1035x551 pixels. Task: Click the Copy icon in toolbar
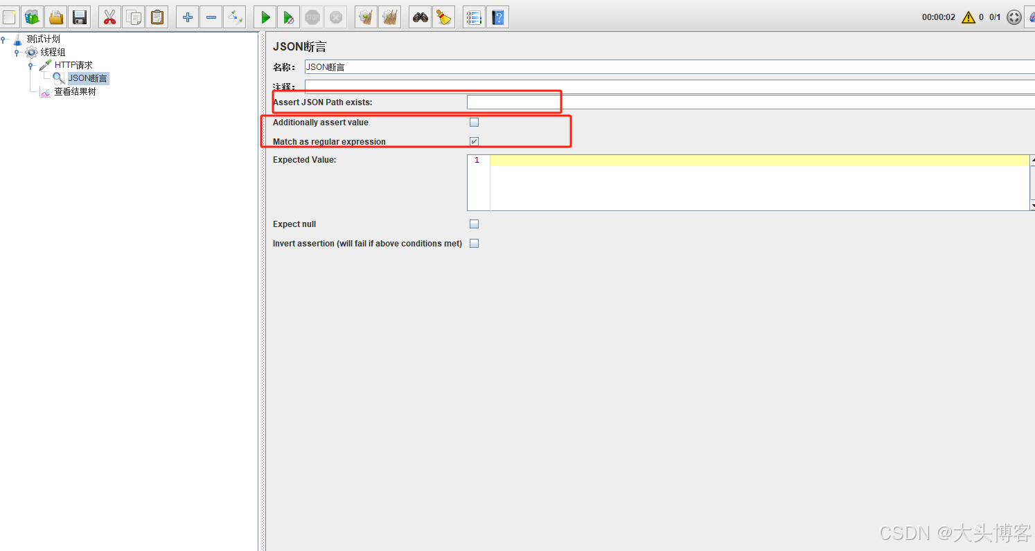(134, 17)
